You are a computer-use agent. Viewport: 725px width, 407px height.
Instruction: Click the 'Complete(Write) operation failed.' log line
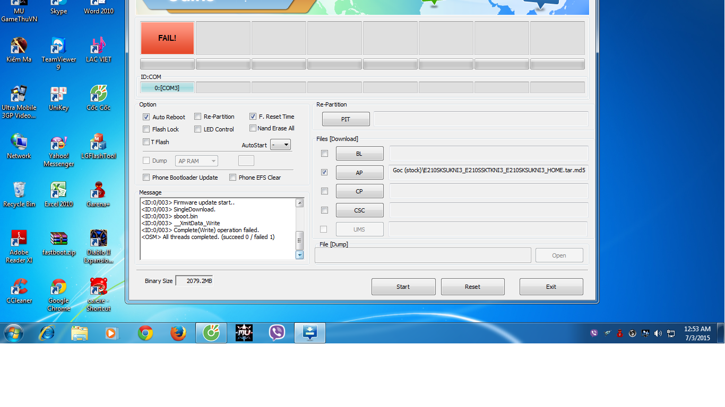click(x=200, y=230)
